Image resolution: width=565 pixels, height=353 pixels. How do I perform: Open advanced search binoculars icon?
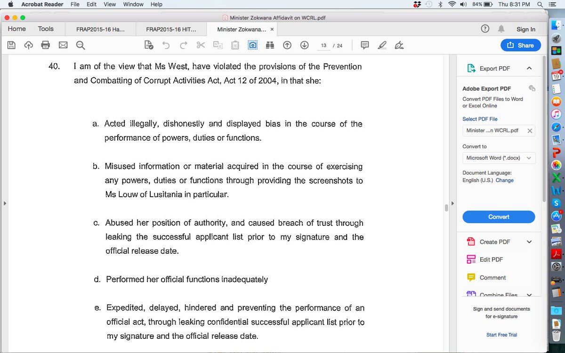270,45
